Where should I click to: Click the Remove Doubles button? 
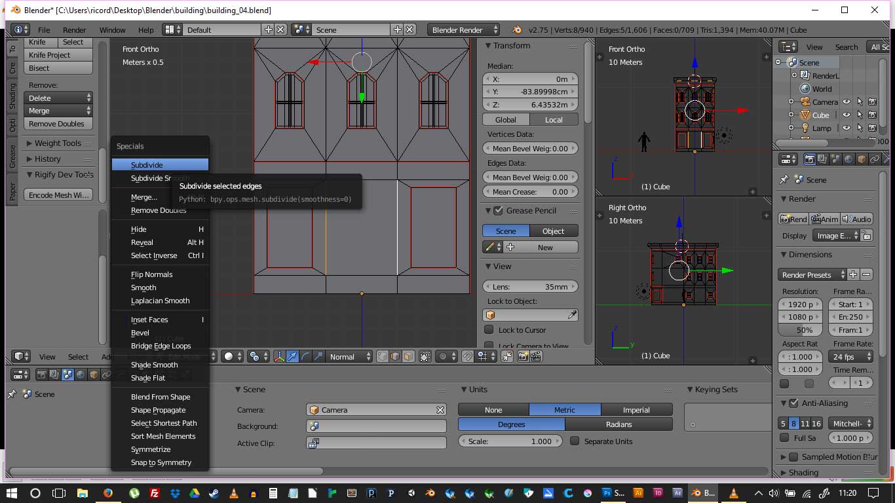58,124
